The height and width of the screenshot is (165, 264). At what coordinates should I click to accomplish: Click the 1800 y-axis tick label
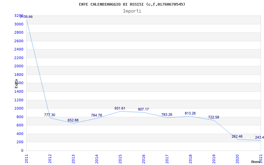pos(19,75)
